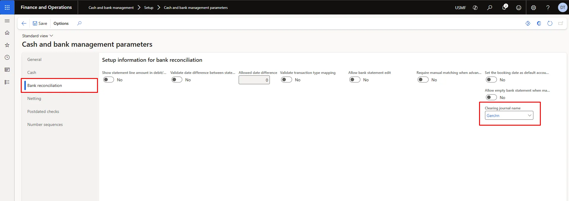This screenshot has width=569, height=201.
Task: Click the Setup information for bank reconciliation heading
Action: pyautogui.click(x=152, y=60)
